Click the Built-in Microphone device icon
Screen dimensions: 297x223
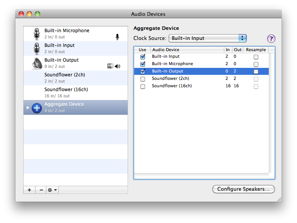pyautogui.click(x=37, y=34)
